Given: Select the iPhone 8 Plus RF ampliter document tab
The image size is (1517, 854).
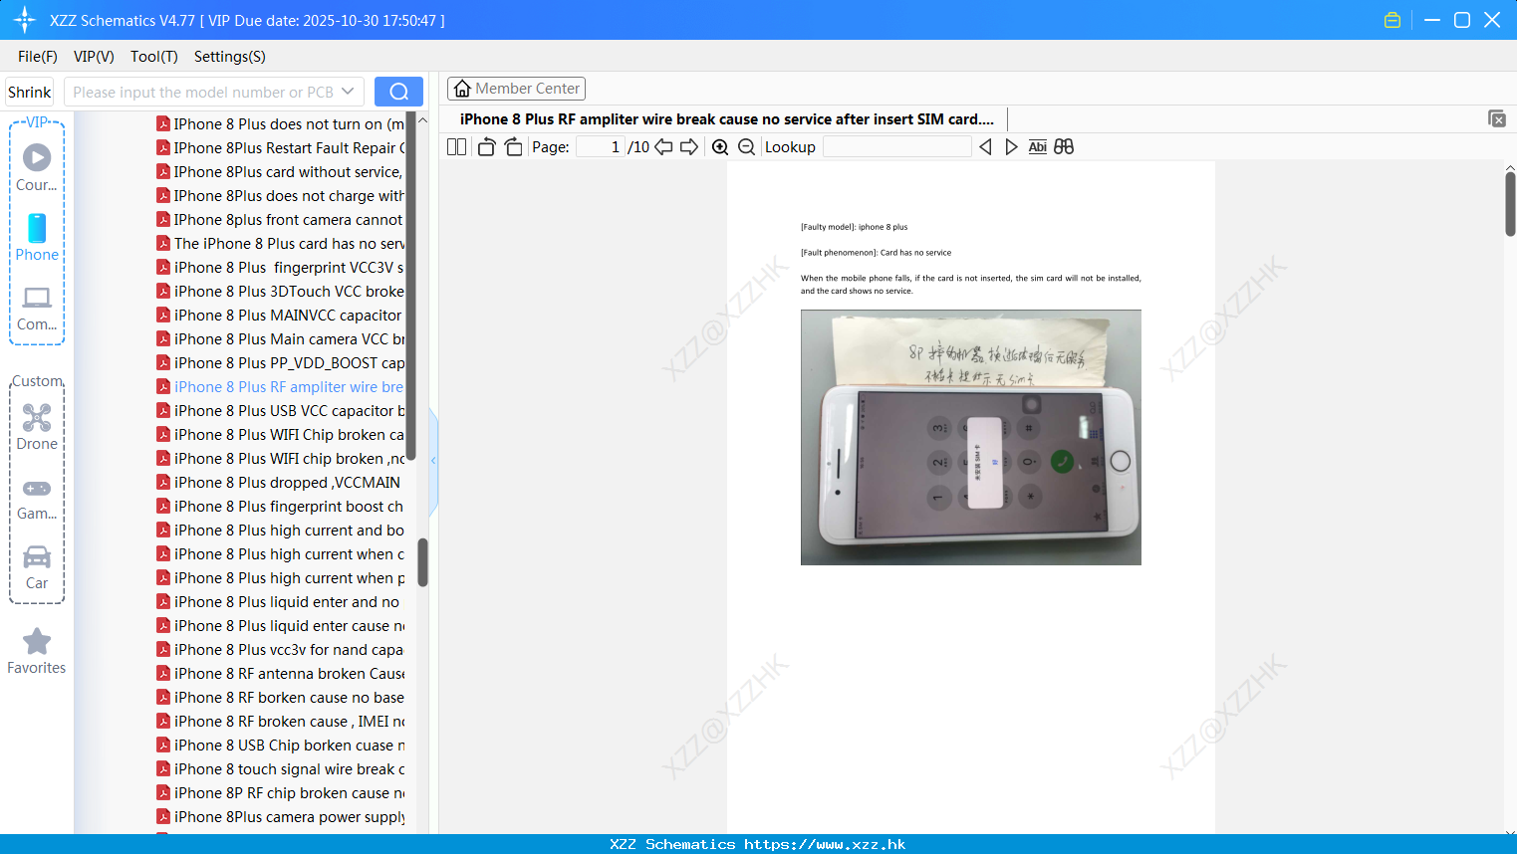Looking at the screenshot, I should [727, 119].
